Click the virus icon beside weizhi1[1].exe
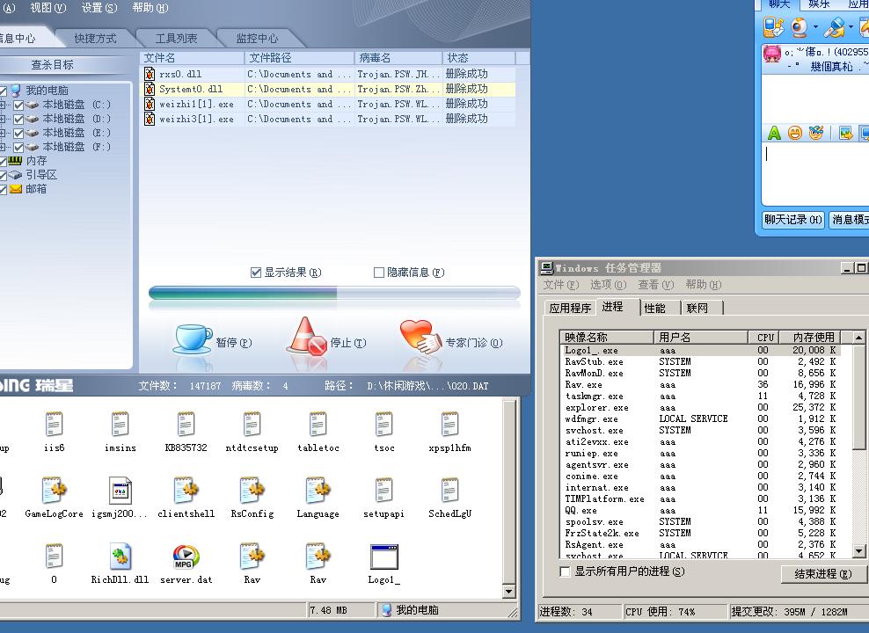The height and width of the screenshot is (633, 869). [x=149, y=104]
